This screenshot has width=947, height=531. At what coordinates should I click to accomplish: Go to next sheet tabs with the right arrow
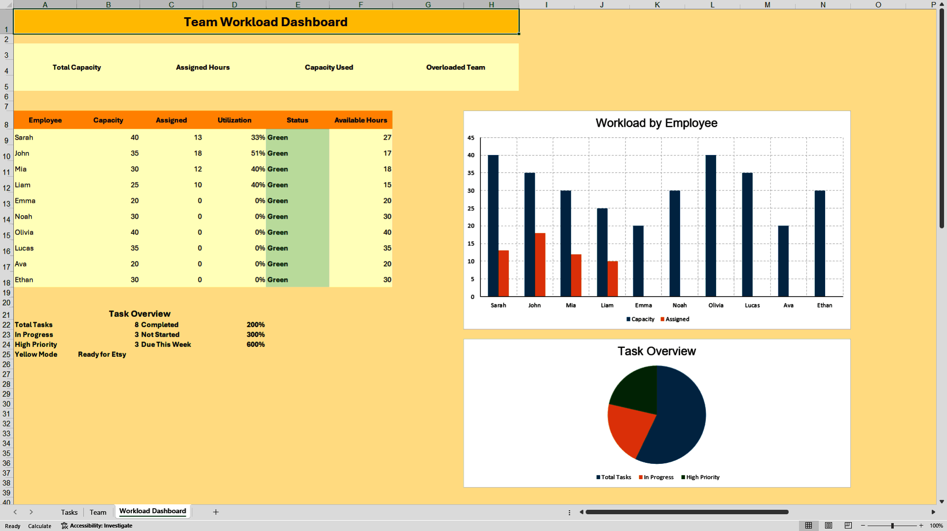coord(31,512)
